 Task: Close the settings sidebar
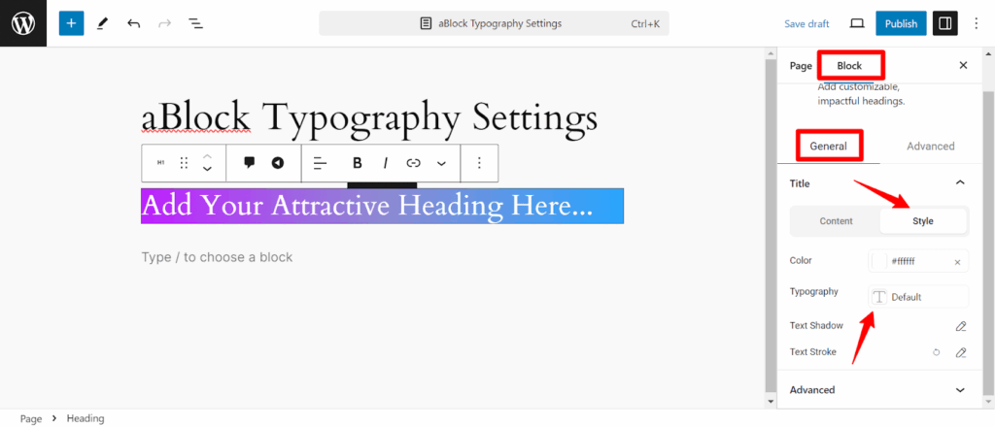tap(963, 65)
